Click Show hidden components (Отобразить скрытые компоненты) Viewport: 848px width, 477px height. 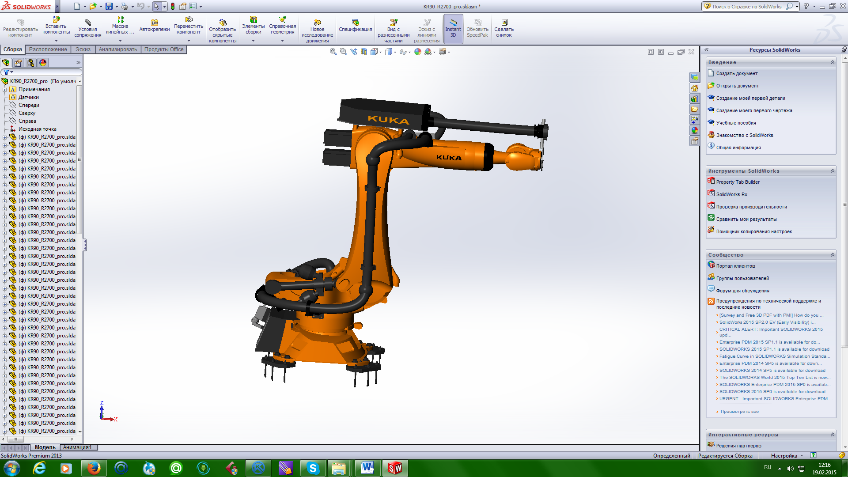click(x=223, y=31)
